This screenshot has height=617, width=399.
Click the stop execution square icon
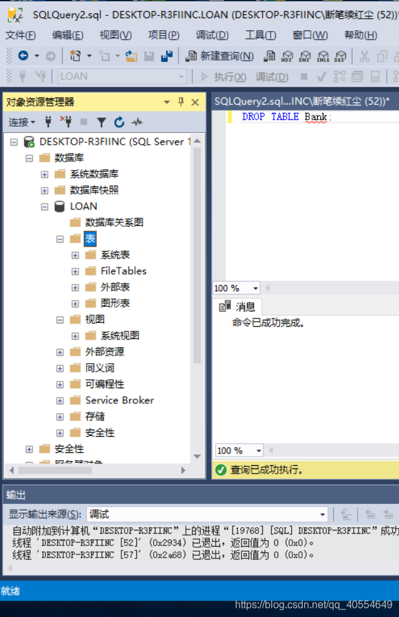[x=304, y=76]
